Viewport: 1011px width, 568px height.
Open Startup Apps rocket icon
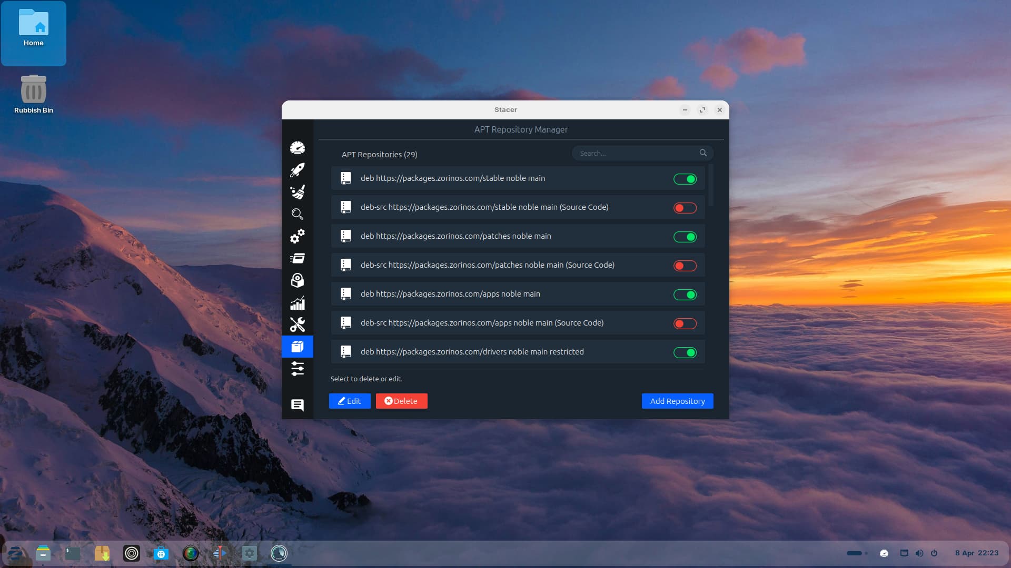[298, 170]
